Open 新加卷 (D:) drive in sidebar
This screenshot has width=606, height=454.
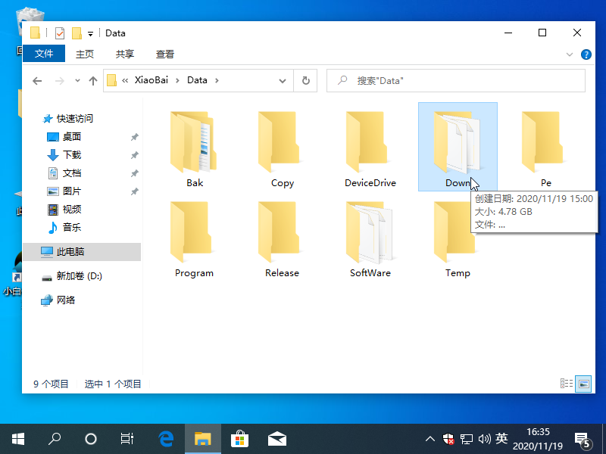79,276
